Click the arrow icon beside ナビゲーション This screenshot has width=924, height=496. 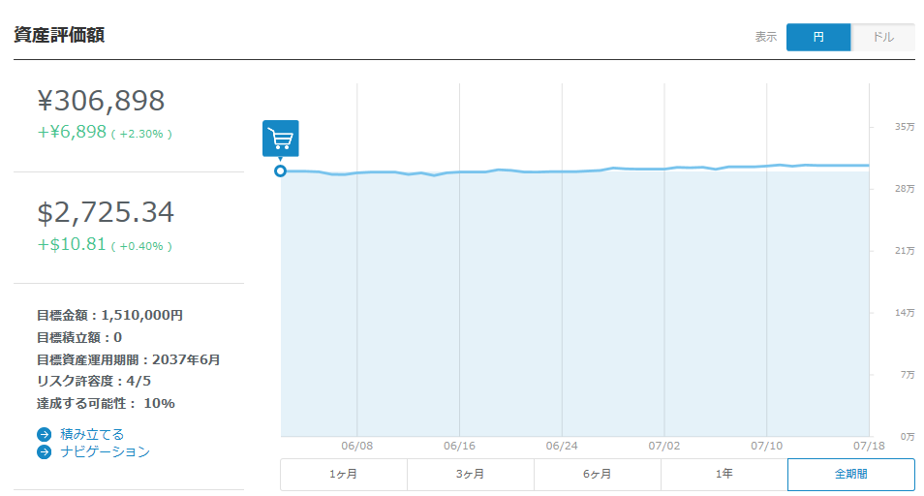[x=44, y=451]
